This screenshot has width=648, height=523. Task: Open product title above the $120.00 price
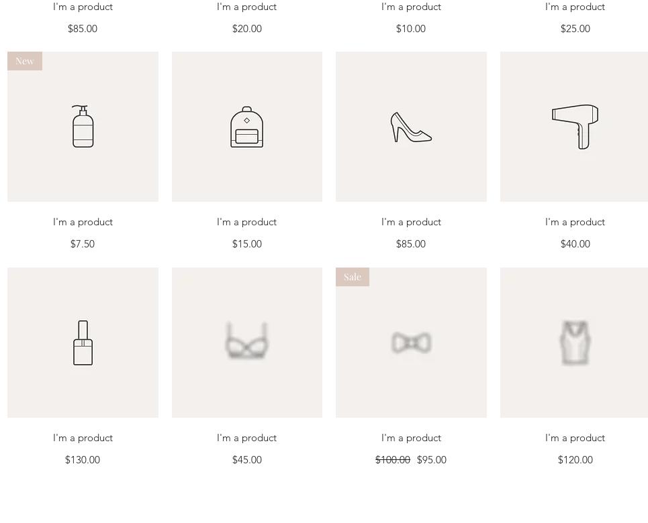[x=575, y=438]
